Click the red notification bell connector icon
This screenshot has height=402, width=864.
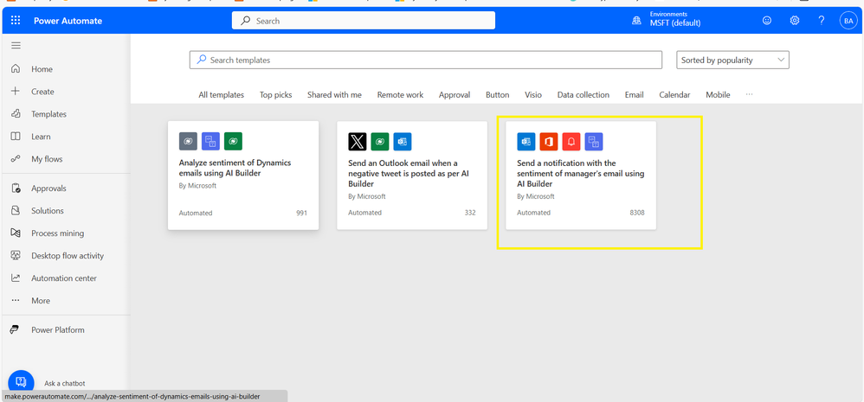point(571,141)
